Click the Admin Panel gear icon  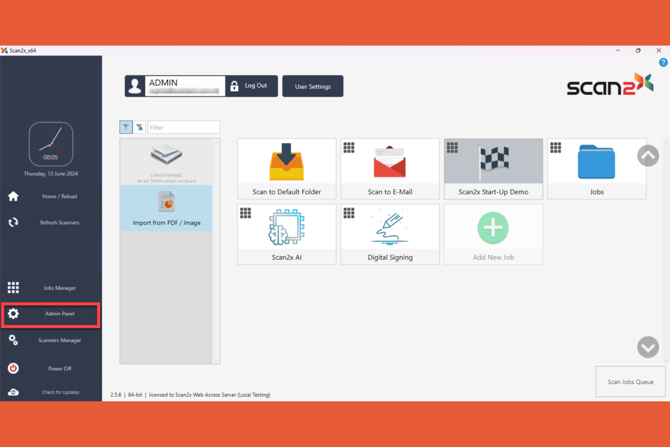click(13, 313)
